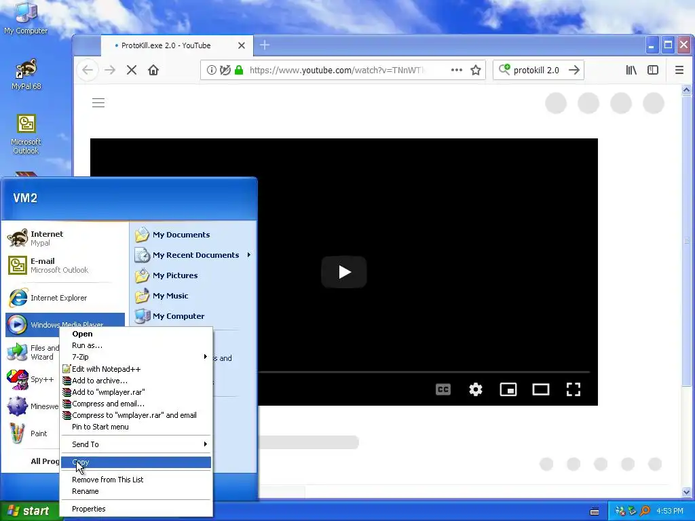Screen dimensions: 695x521
Task: Open My Documents folder
Action: click(193, 235)
